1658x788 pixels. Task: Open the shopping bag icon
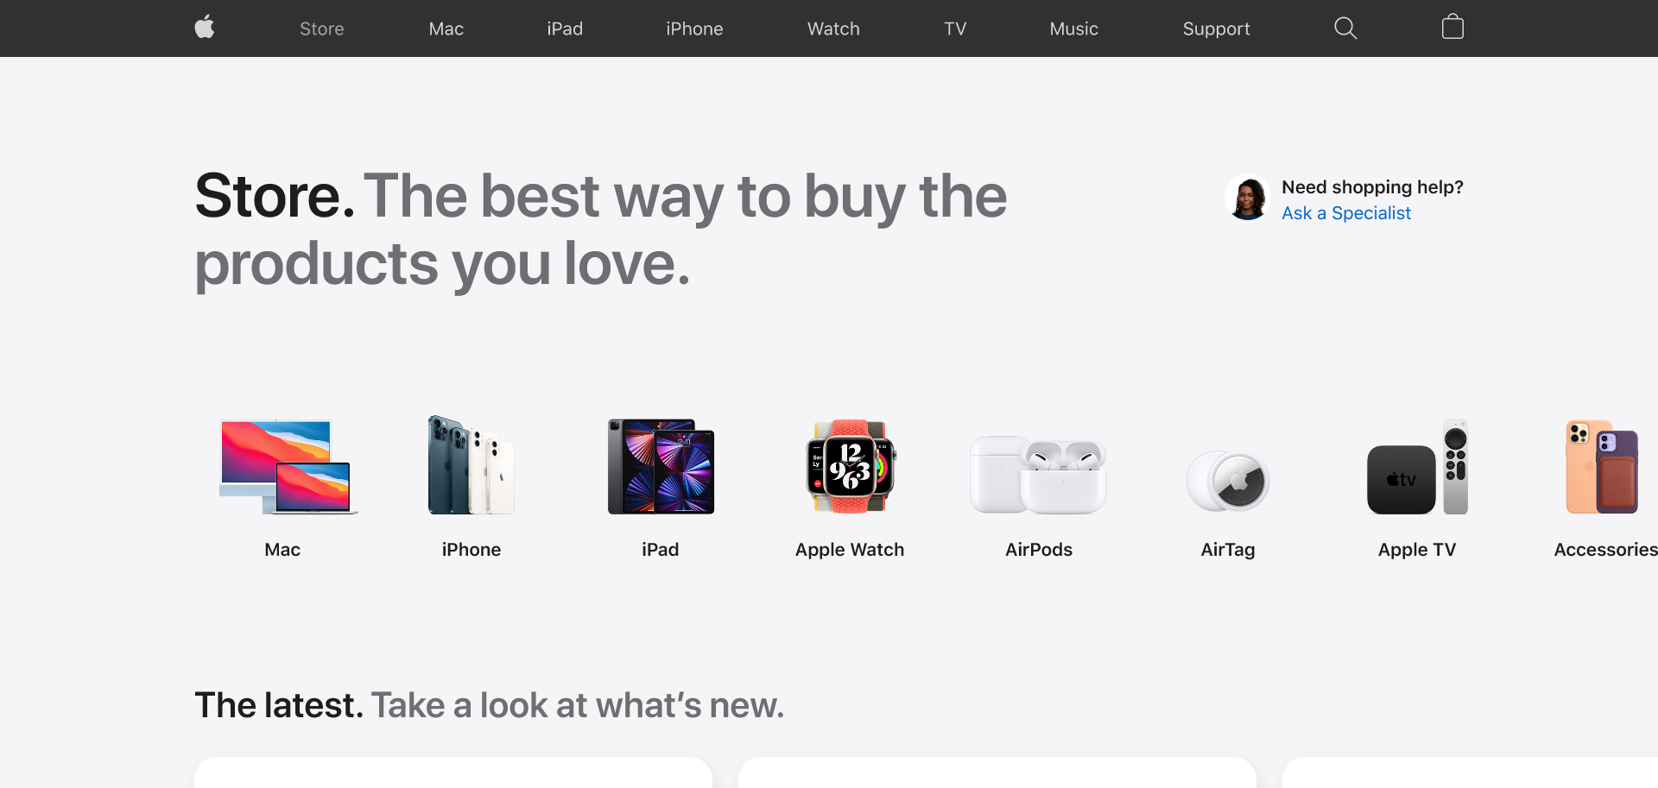[x=1452, y=28]
